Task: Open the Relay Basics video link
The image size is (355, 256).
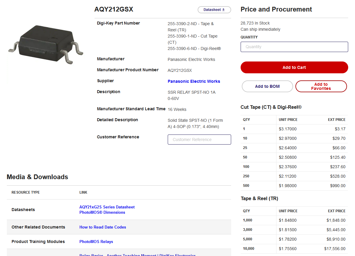Action: pyautogui.click(x=137, y=255)
